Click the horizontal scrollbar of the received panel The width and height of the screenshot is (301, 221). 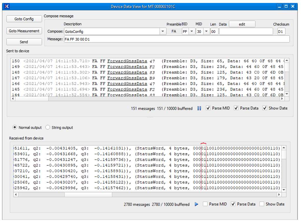pyautogui.click(x=88, y=195)
